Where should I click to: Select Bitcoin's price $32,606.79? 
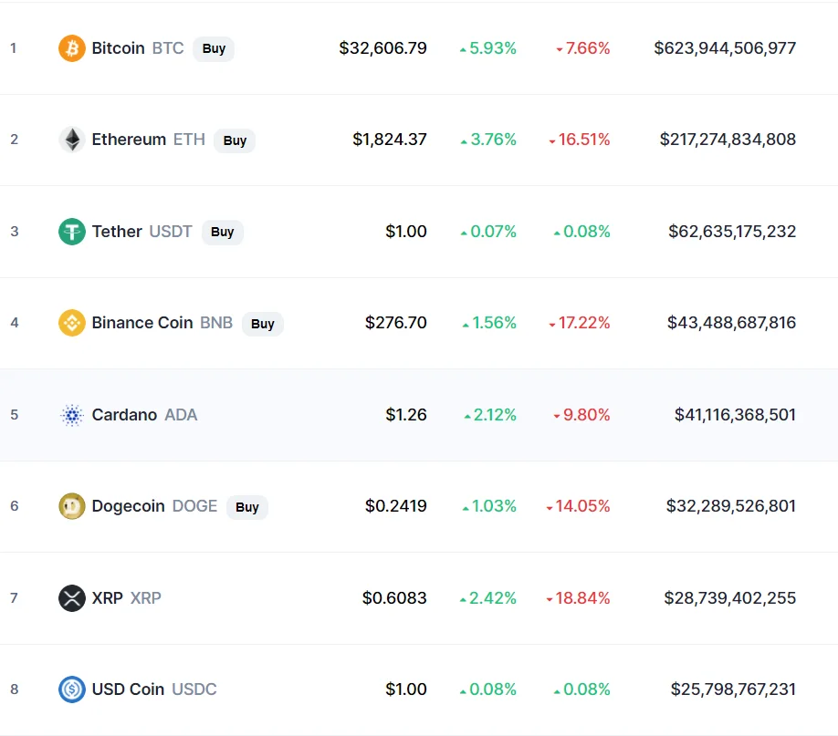(382, 48)
